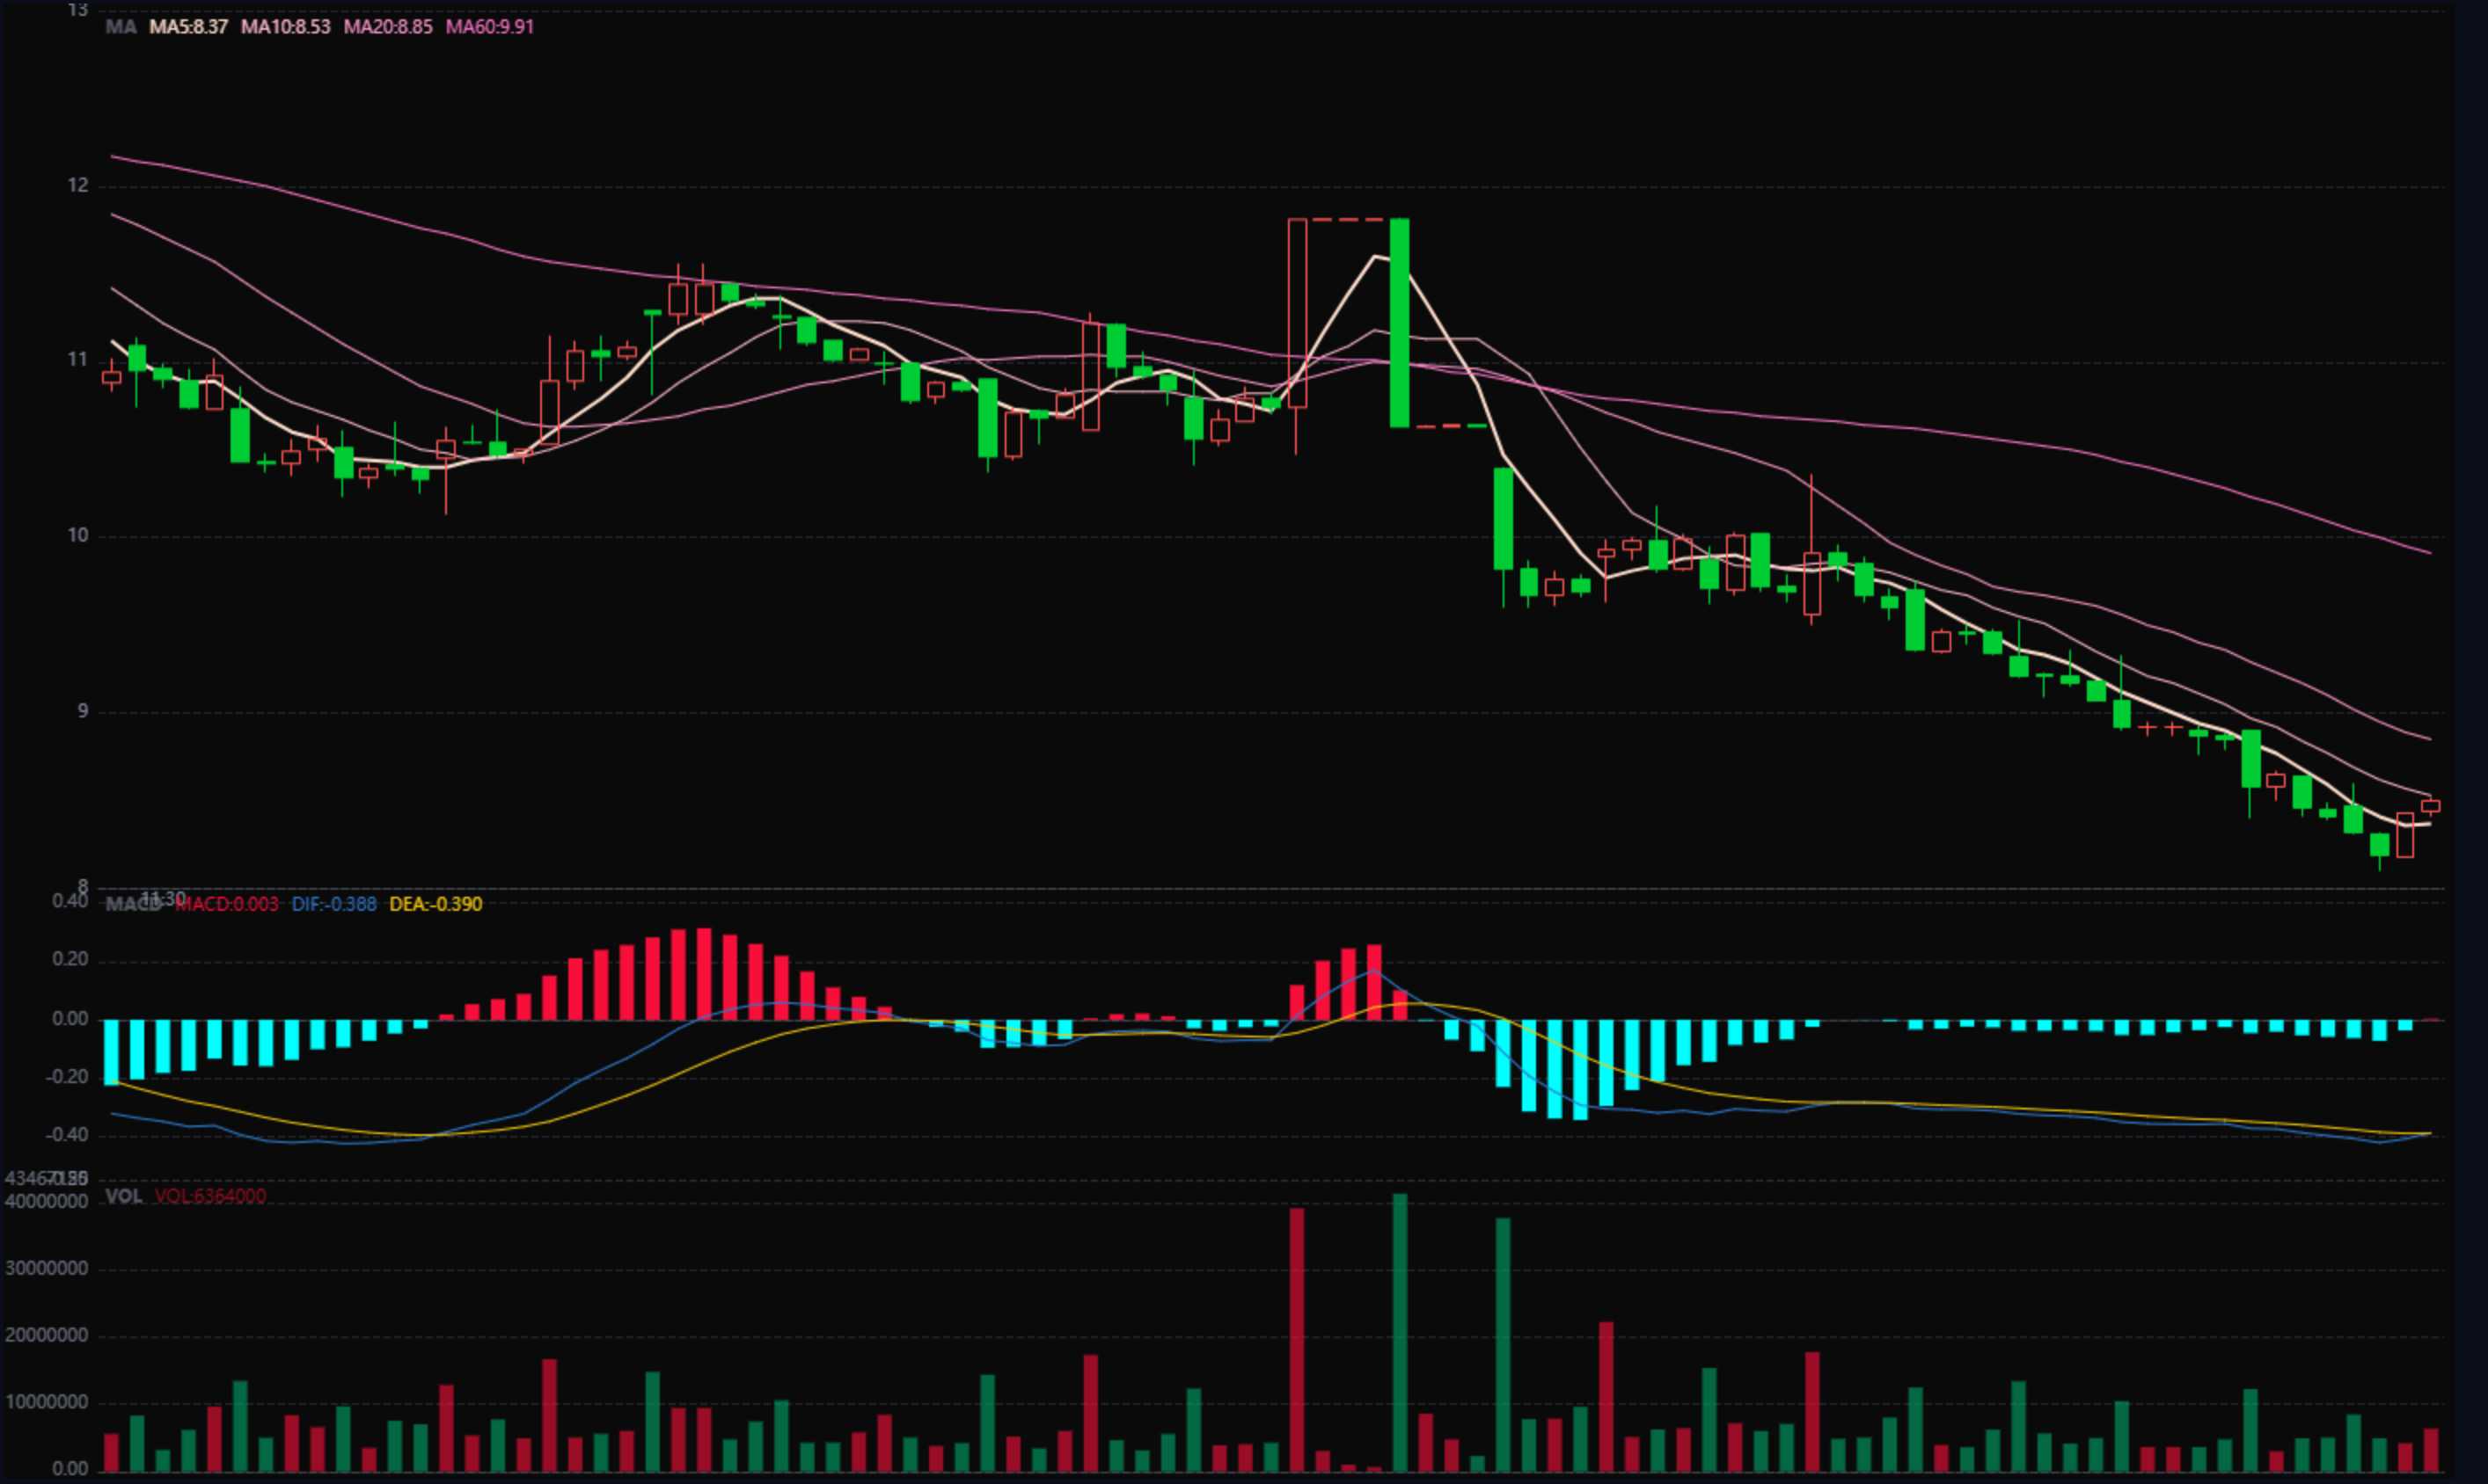Click MACD axis label 0.20
This screenshot has height=1484, width=2488.
pyautogui.click(x=70, y=959)
